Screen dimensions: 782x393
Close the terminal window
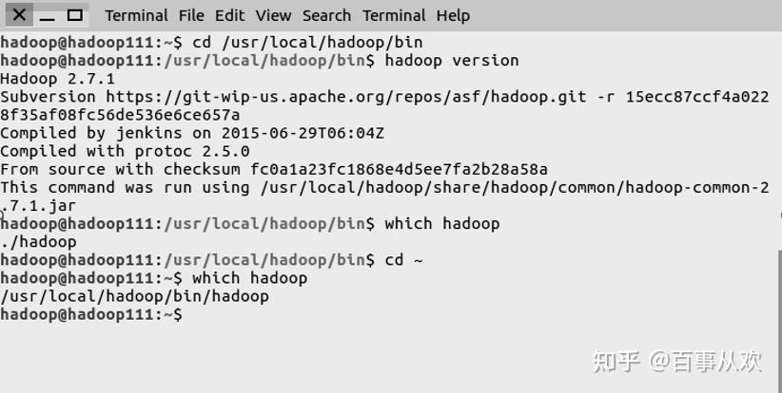click(19, 15)
